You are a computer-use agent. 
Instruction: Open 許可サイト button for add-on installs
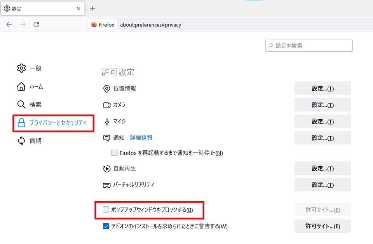tap(322, 226)
